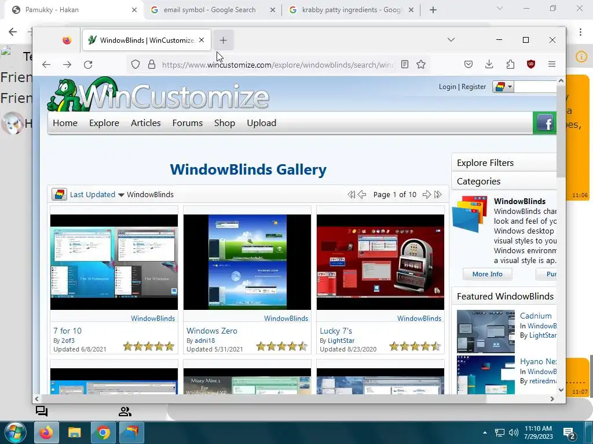Close the WindowBlinds Firefox tab

coord(202,40)
